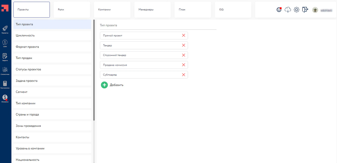Delete the Тендер entry
This screenshot has width=337, height=163.
click(184, 45)
